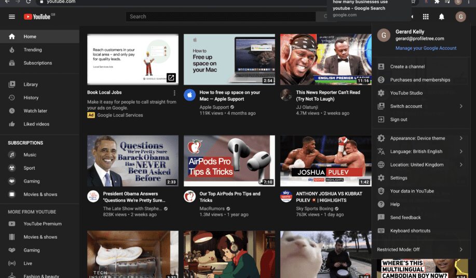This screenshot has width=476, height=278.
Task: Open the YouTube apps grid icon
Action: [426, 17]
